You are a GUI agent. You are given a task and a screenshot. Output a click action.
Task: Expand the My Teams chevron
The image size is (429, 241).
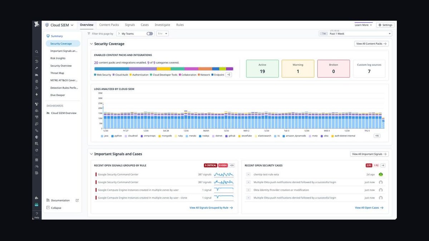119,34
